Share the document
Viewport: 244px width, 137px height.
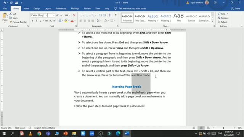[x=236, y=8]
